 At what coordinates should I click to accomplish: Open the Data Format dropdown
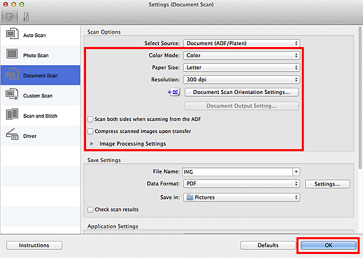[x=241, y=183]
